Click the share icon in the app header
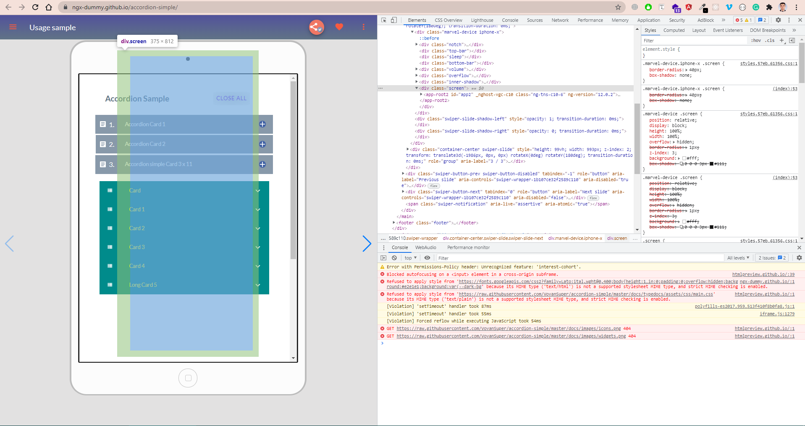Image resolution: width=805 pixels, height=426 pixels. [x=317, y=27]
